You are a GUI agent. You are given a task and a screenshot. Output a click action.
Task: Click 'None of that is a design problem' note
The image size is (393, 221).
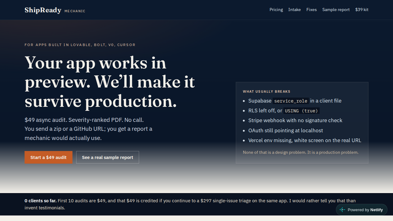click(x=300, y=152)
